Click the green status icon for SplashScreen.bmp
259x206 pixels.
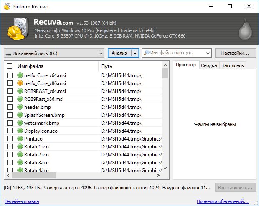click(20, 115)
